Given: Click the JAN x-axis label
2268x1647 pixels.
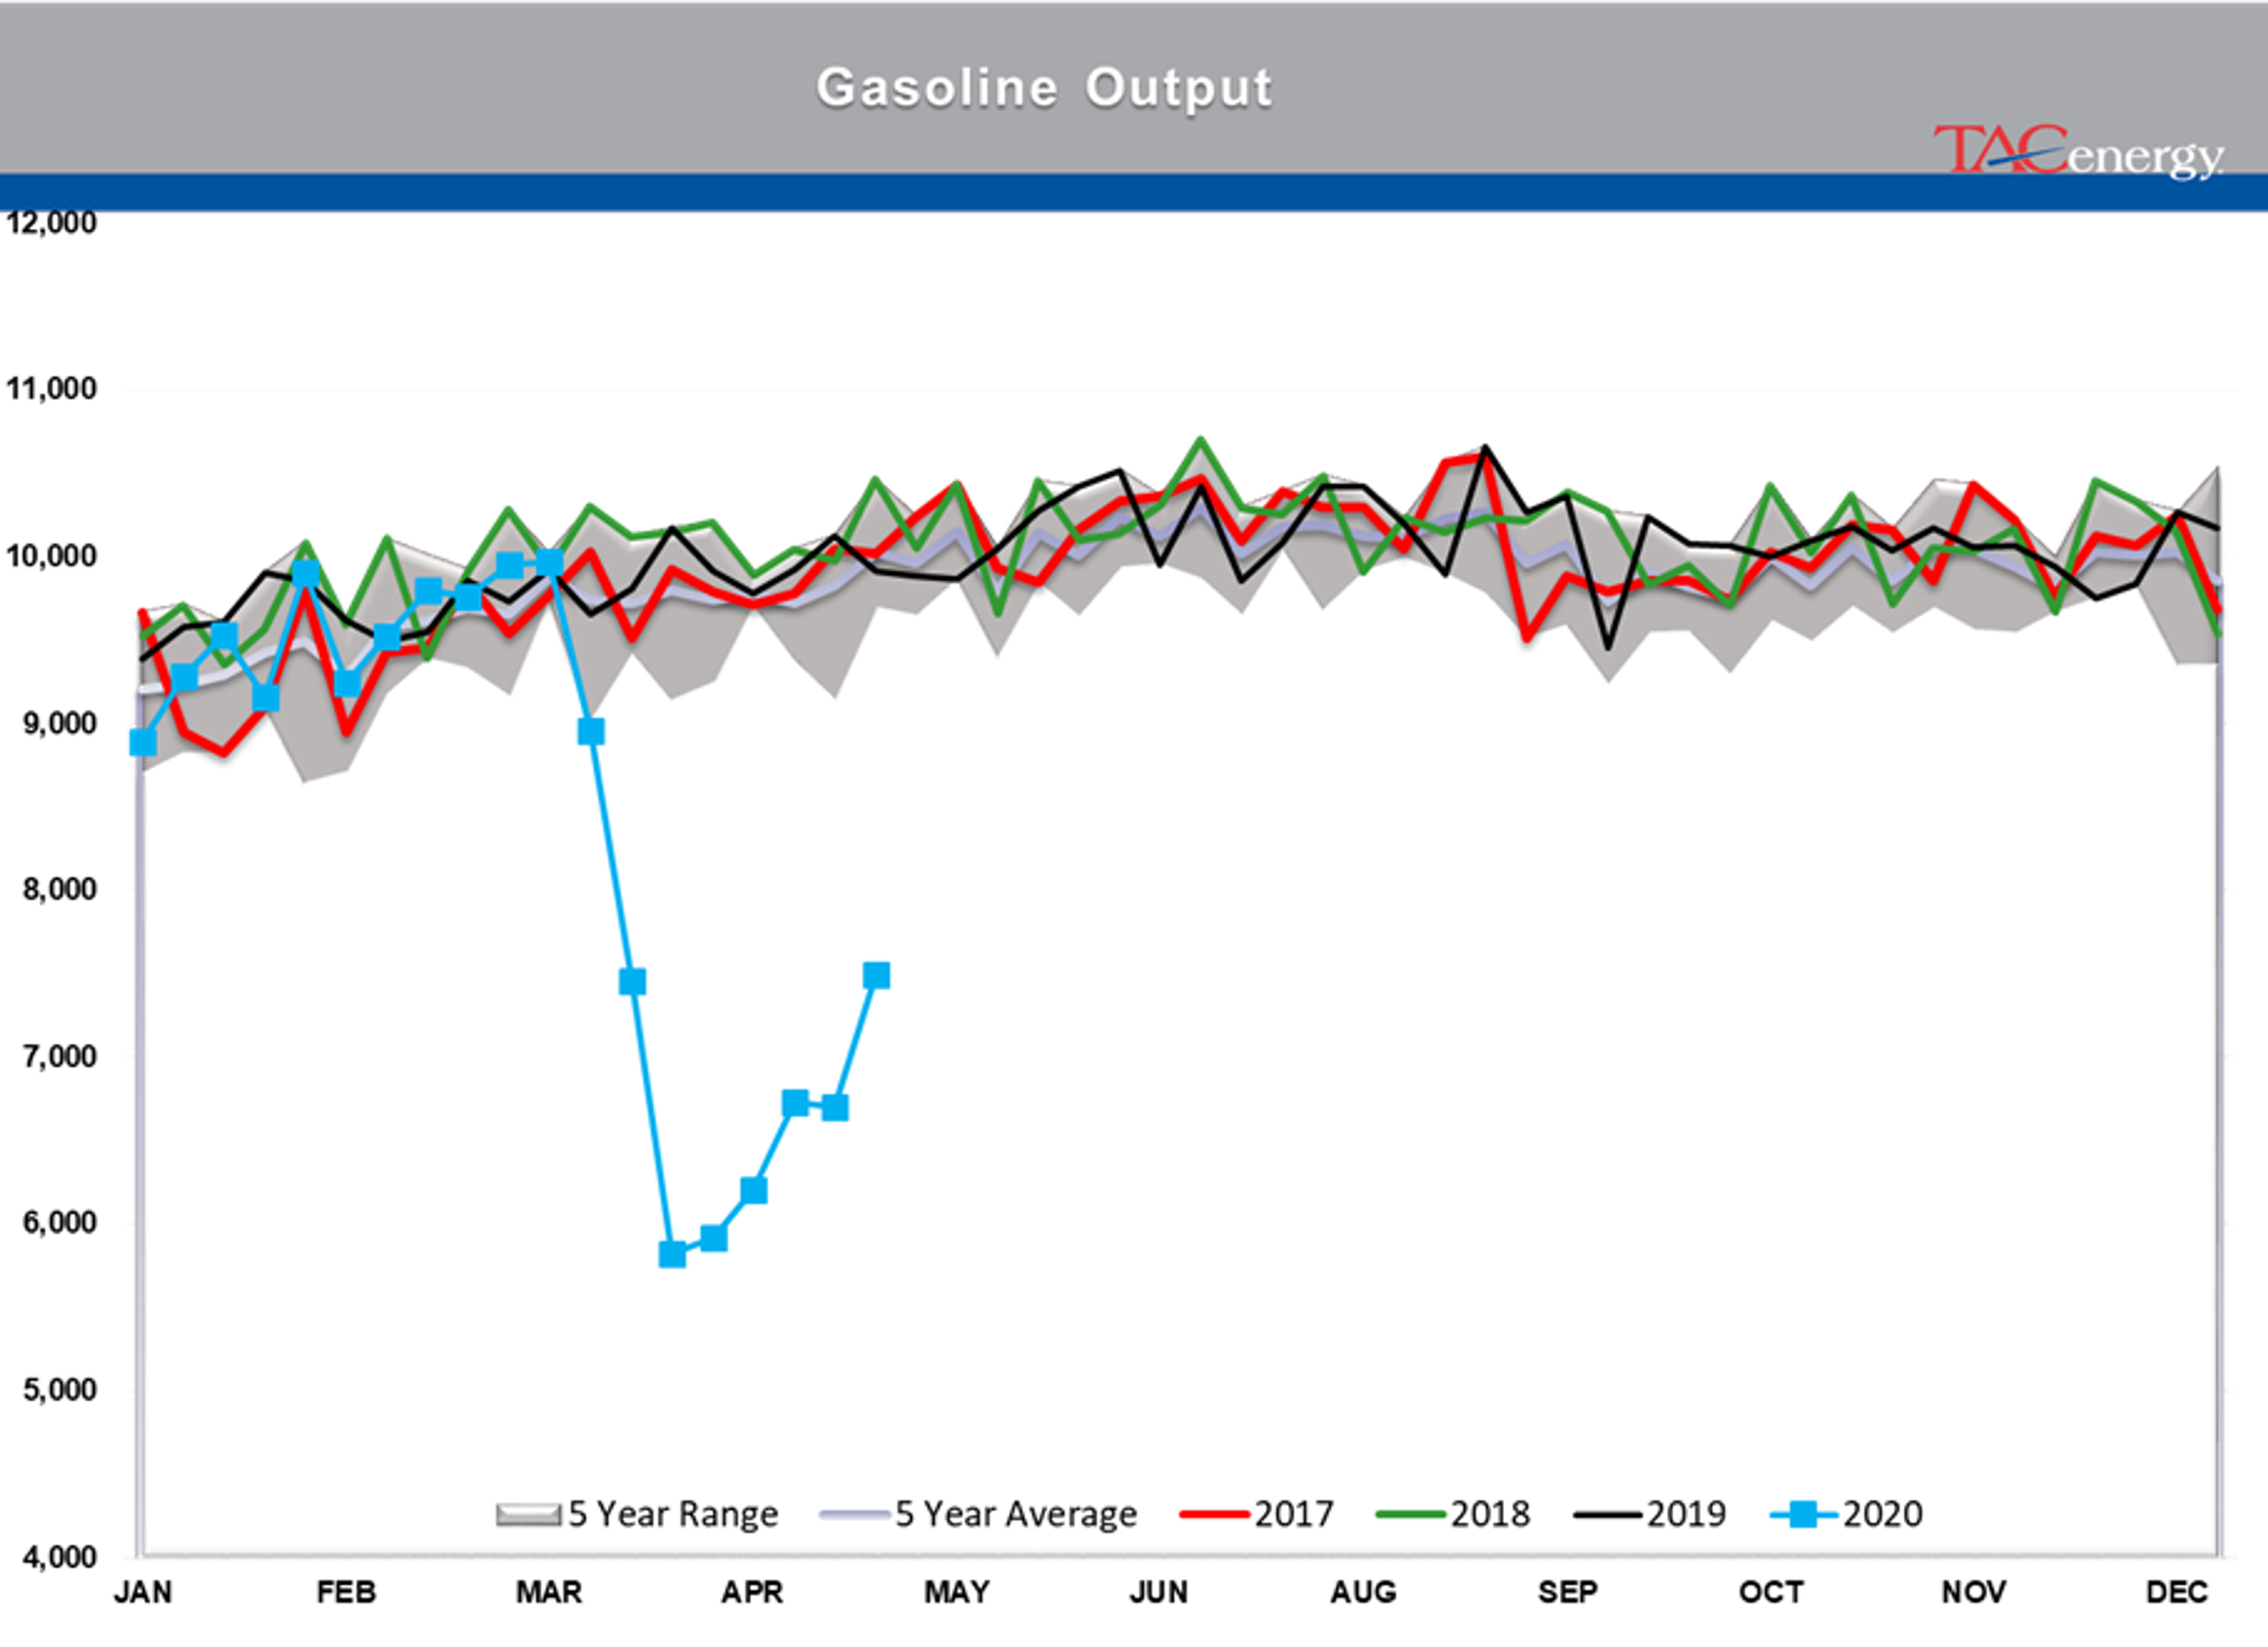Looking at the screenshot, I should click(x=143, y=1592).
